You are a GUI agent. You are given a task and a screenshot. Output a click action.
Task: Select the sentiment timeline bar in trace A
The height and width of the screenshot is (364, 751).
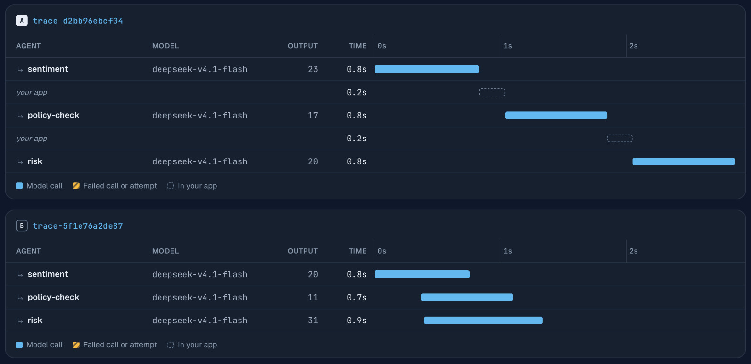[427, 69]
